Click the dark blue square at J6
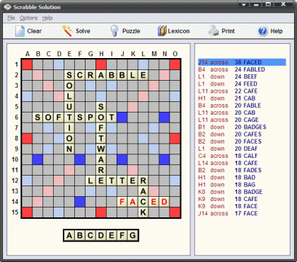The image size is (297, 262). pyautogui.click(x=122, y=118)
